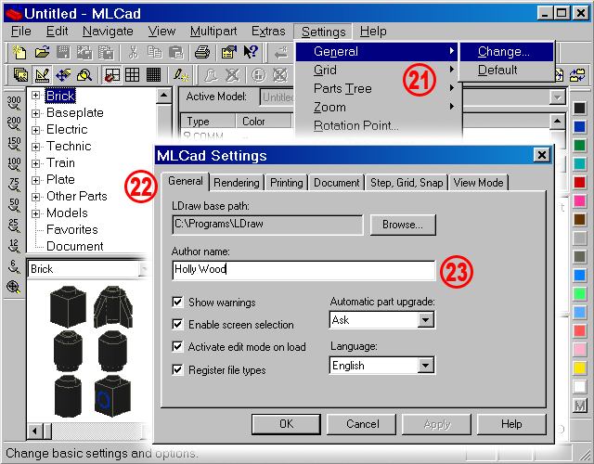Toggle the Show warnings checkbox

tap(177, 303)
